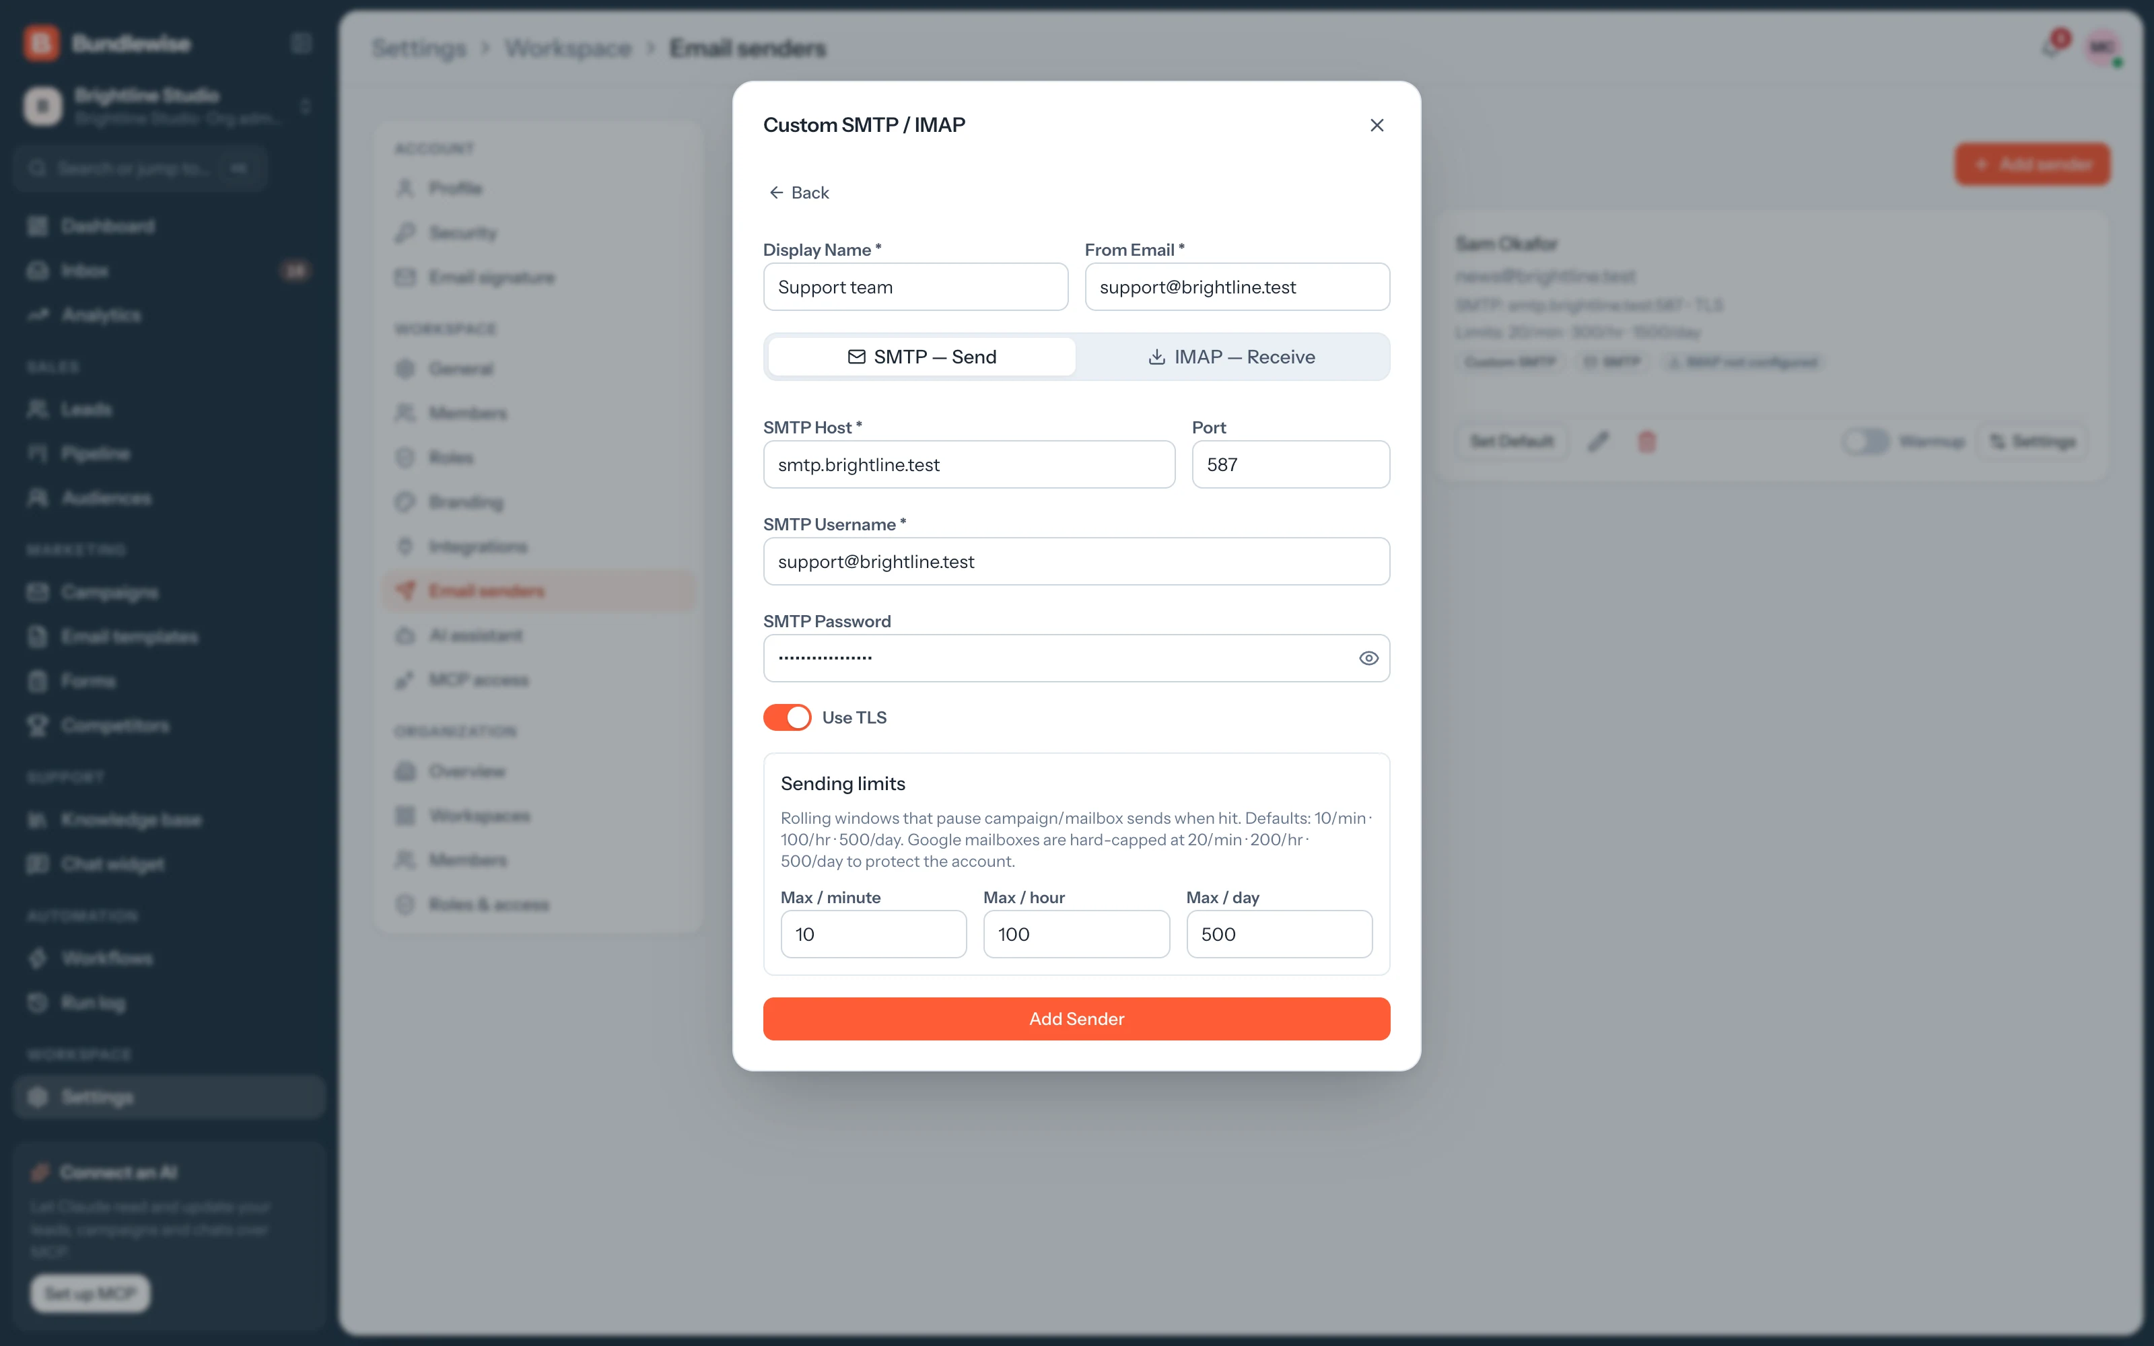This screenshot has height=1346, width=2154.
Task: Click Workspace in the breadcrumb
Action: point(568,48)
